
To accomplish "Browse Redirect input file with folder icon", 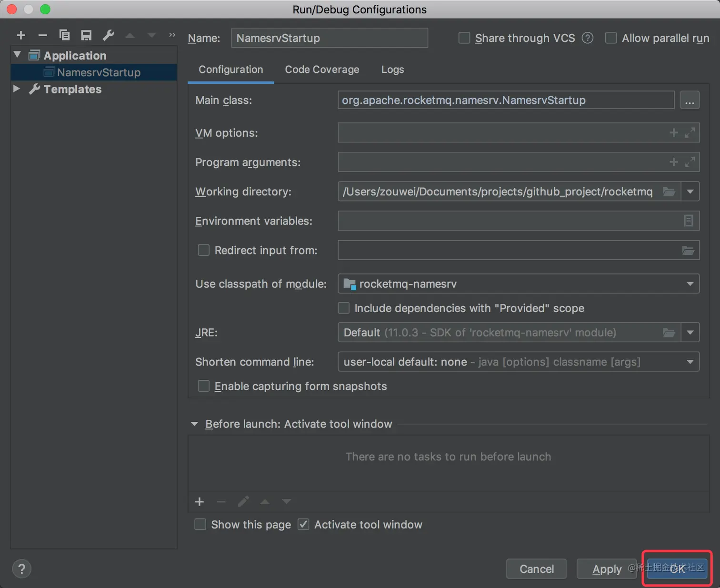I will (x=688, y=250).
